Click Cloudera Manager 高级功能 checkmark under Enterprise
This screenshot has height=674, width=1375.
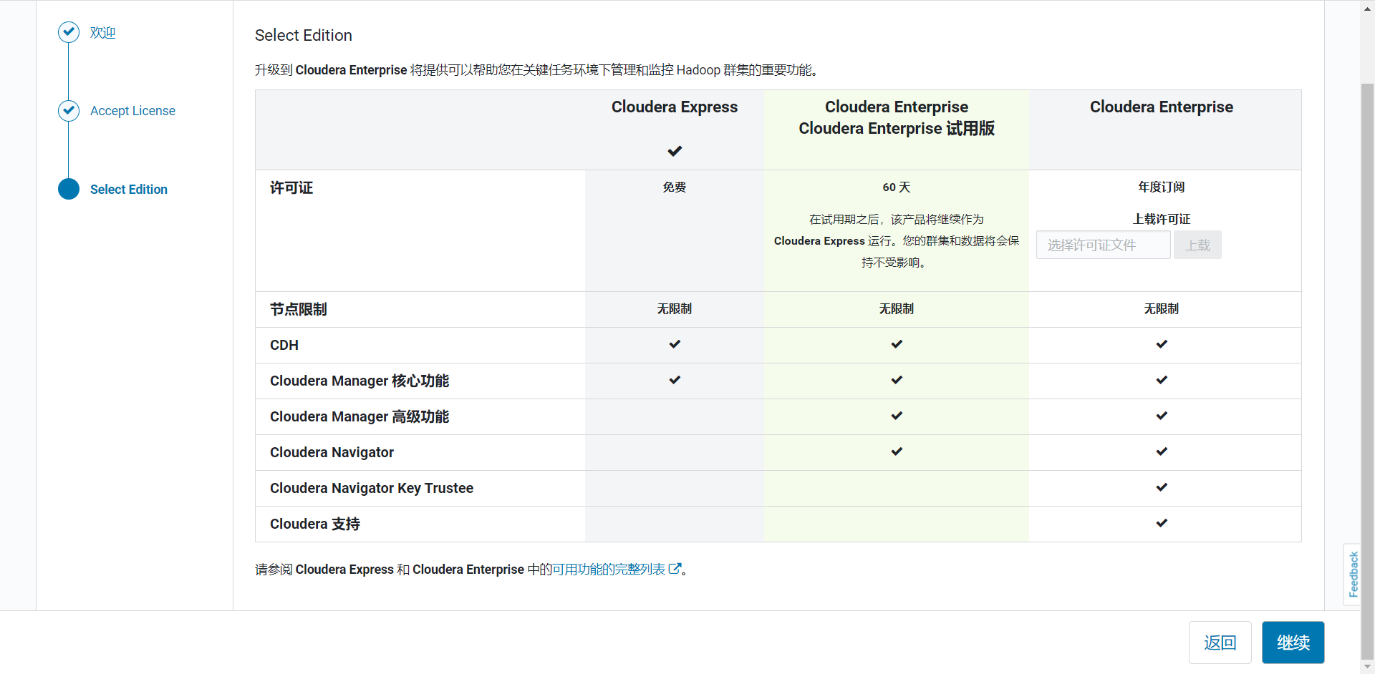pyautogui.click(x=1162, y=416)
